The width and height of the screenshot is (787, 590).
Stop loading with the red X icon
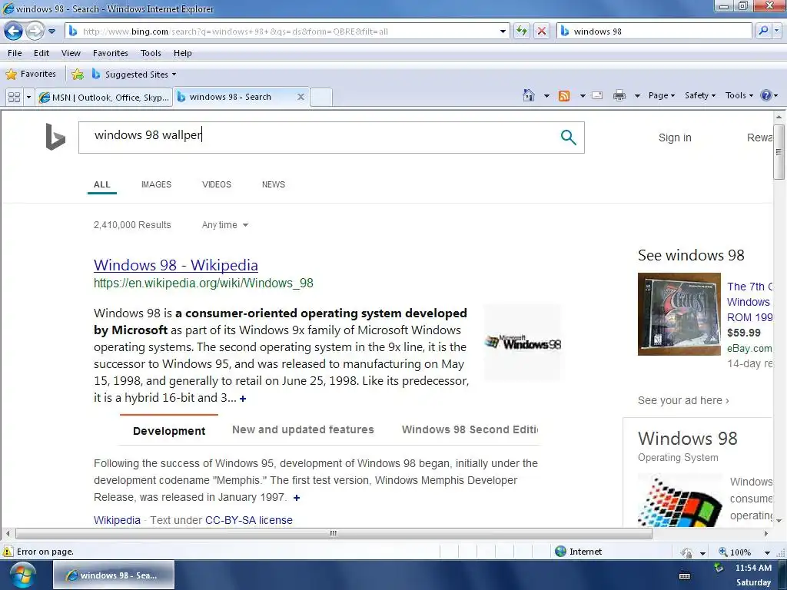(x=542, y=31)
